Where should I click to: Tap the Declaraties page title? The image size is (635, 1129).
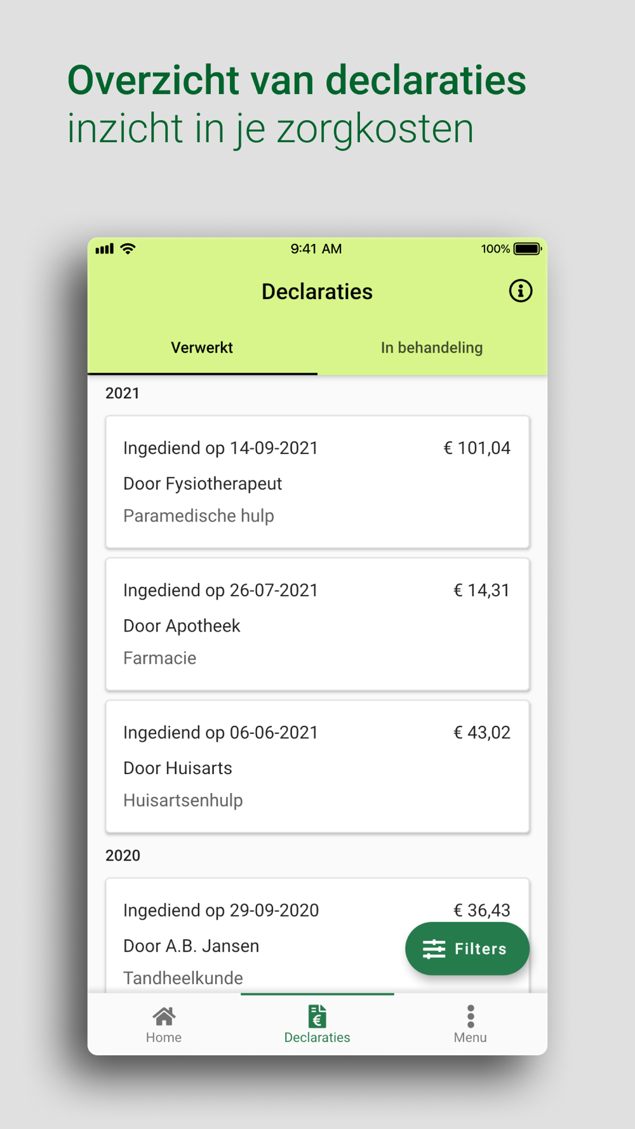pos(317,291)
